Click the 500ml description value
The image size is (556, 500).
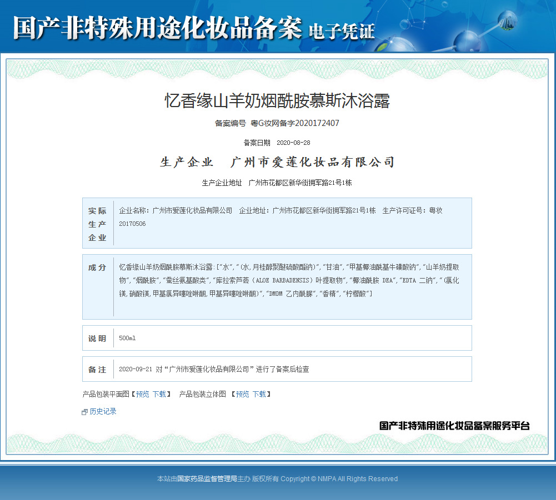coord(127,338)
